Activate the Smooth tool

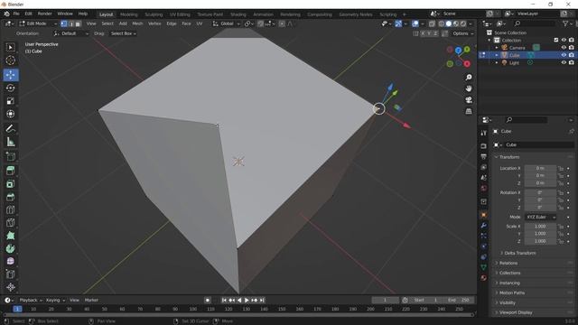coord(10,261)
